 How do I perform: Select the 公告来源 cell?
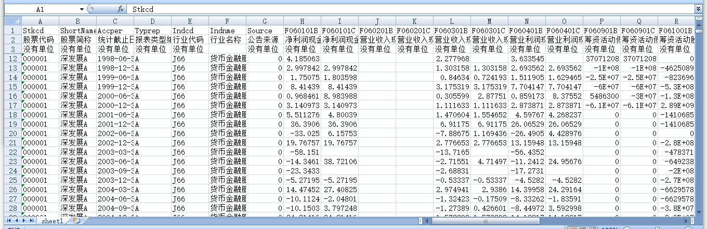[265, 40]
